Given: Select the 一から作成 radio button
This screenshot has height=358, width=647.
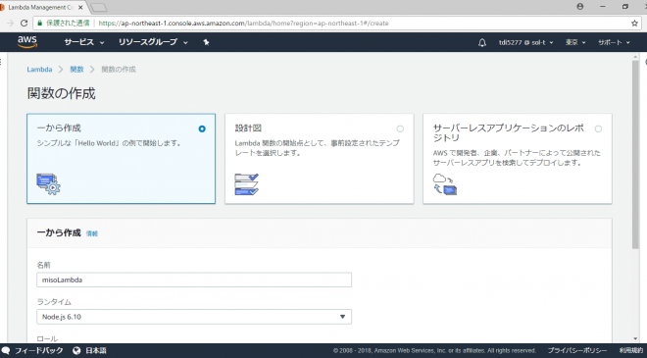Looking at the screenshot, I should tap(202, 128).
